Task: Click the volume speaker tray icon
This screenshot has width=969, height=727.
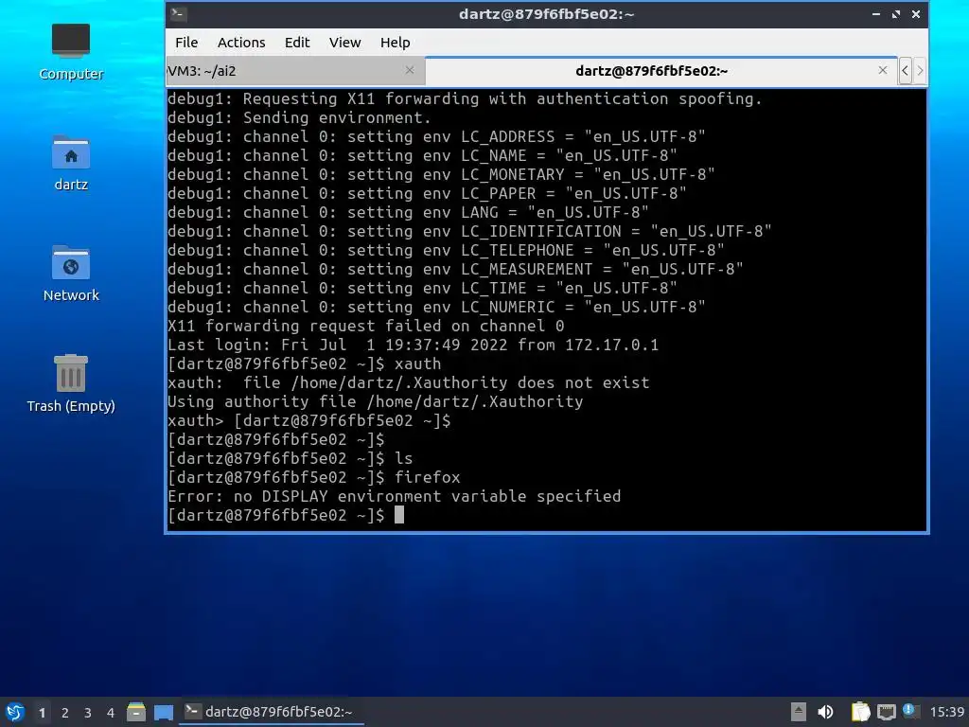Action: pyautogui.click(x=825, y=712)
